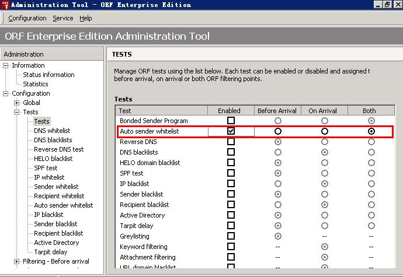
Task: Open the Help menu
Action: pyautogui.click(x=86, y=19)
